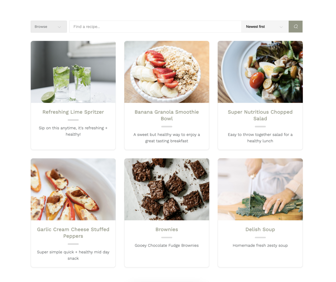Open the stuffed peppers photo
This screenshot has height=282, width=336.
click(73, 189)
